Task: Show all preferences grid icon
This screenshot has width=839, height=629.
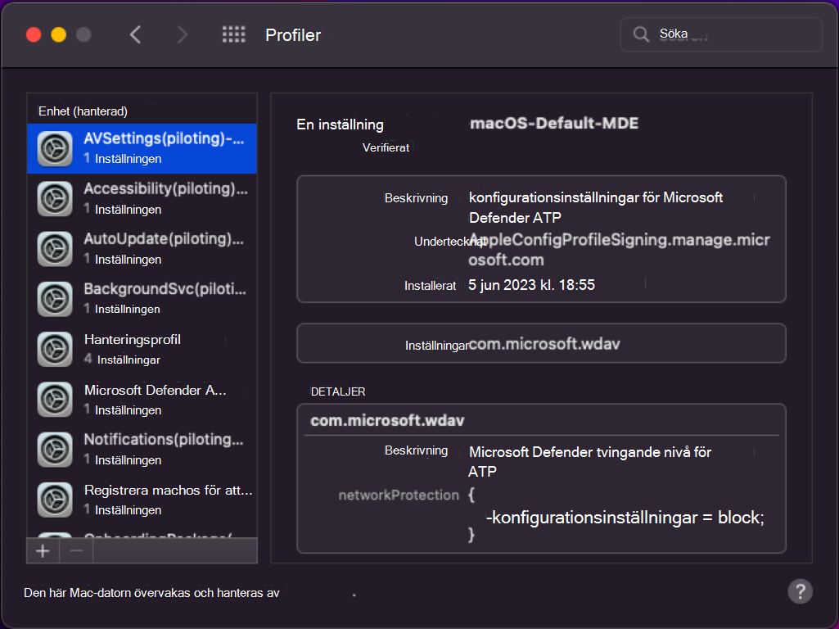Action: tap(234, 34)
